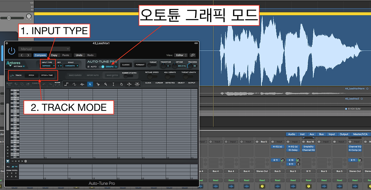Switch to the Aux mixer filter tab
The width and height of the screenshot is (371, 190).
tap(312, 134)
